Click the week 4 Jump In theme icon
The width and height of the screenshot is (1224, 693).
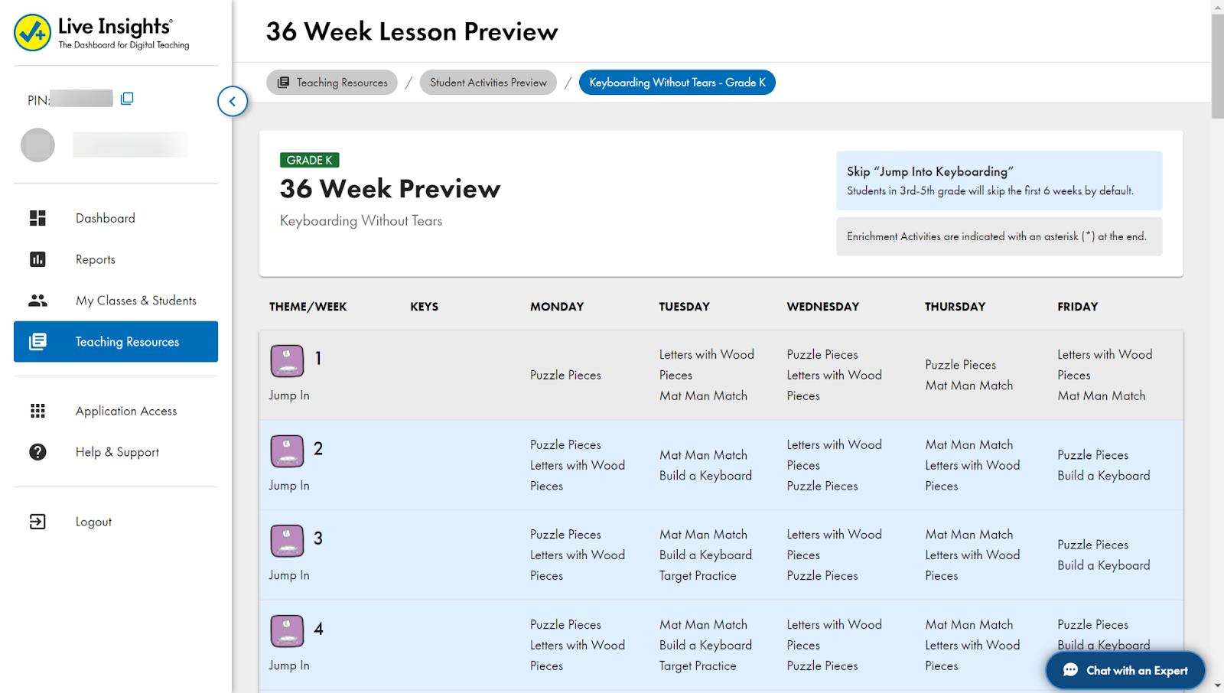pos(287,631)
